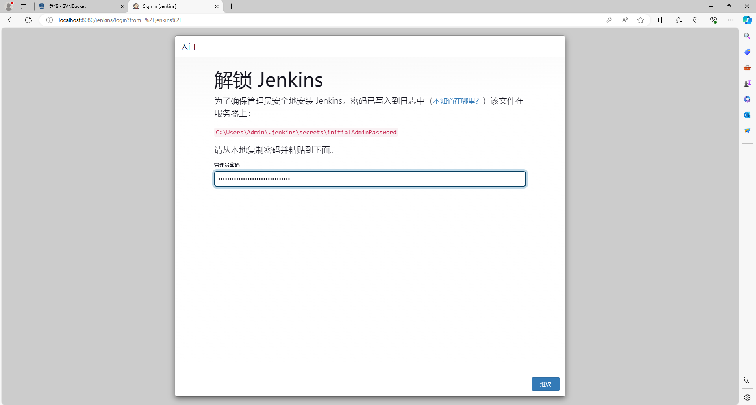The width and height of the screenshot is (756, 405).
Task: Activate the Read aloud icon
Action: [x=625, y=20]
